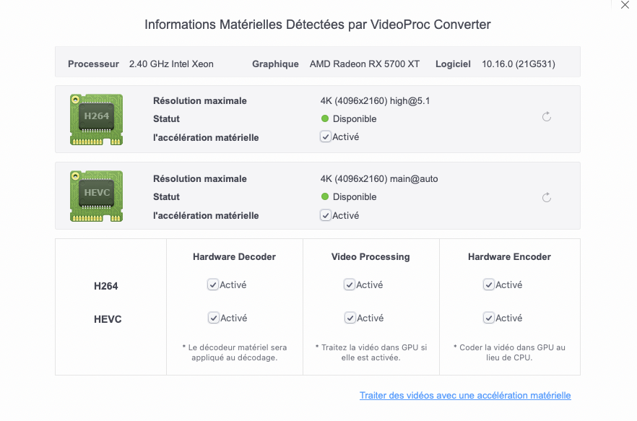Click the HEVC chip icon

[96, 196]
